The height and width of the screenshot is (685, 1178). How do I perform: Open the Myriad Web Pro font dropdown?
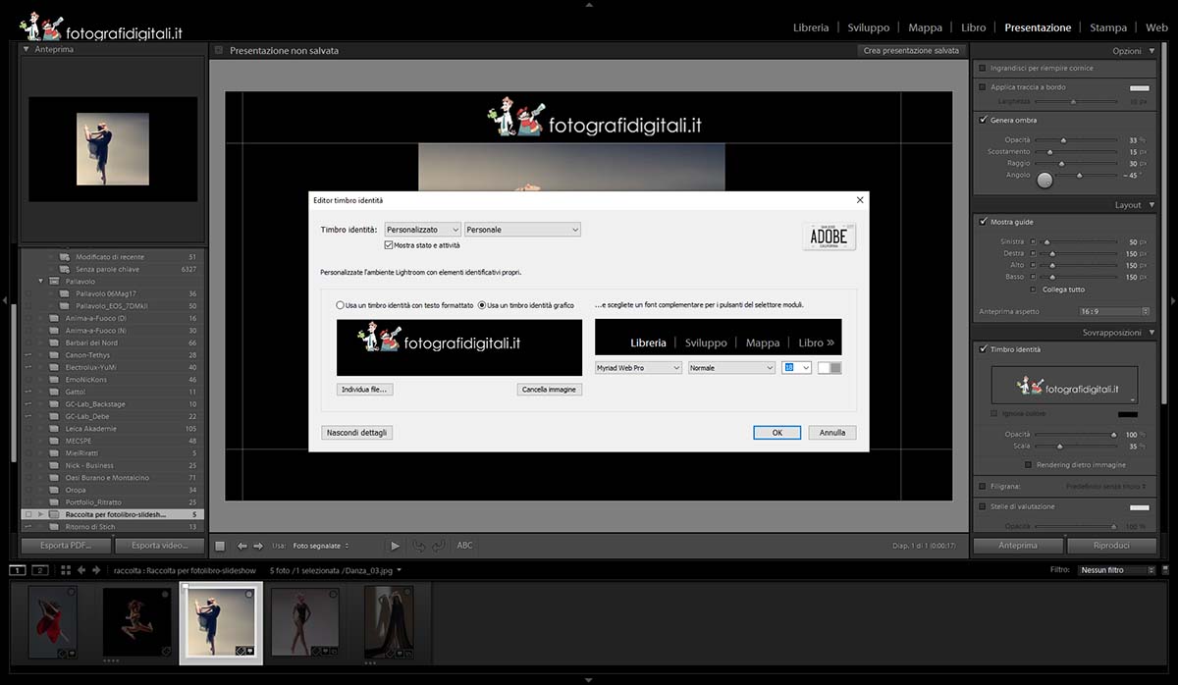pos(638,368)
